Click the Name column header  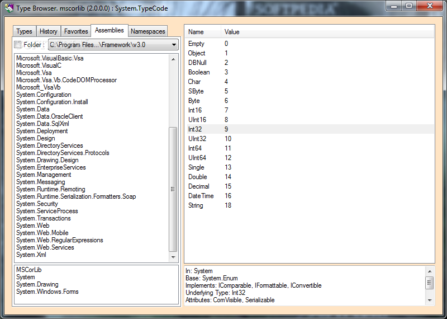coord(203,32)
